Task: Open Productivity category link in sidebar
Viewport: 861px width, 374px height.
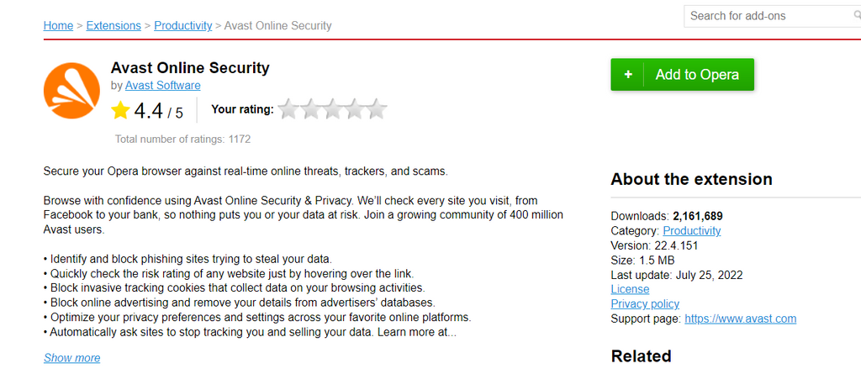Action: [692, 230]
